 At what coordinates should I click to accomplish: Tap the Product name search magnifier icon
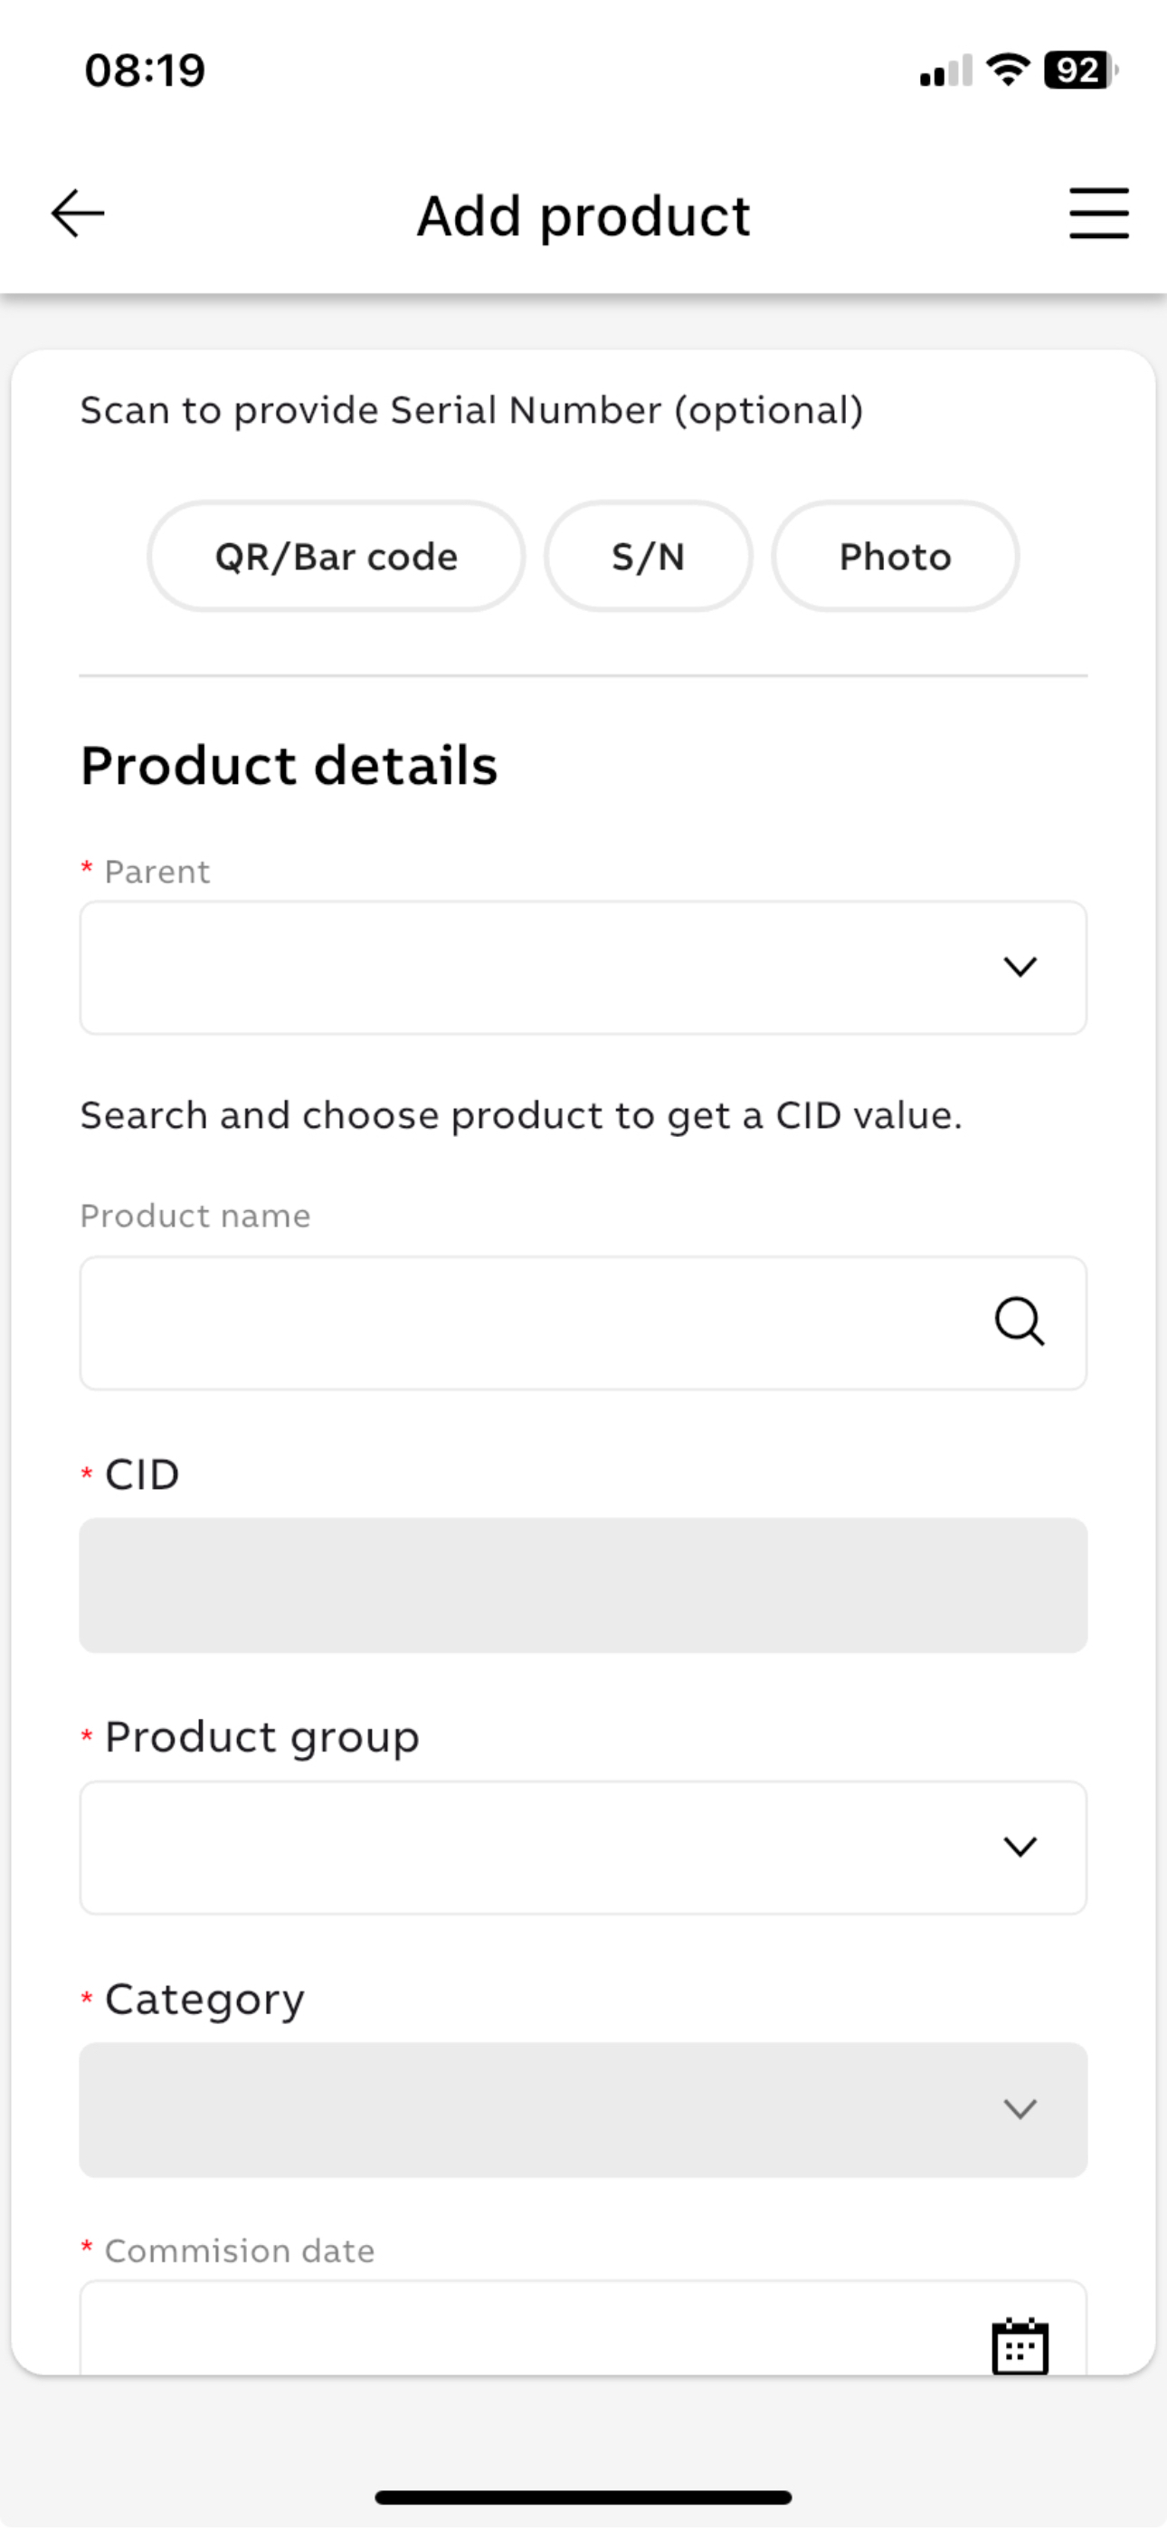[1020, 1322]
